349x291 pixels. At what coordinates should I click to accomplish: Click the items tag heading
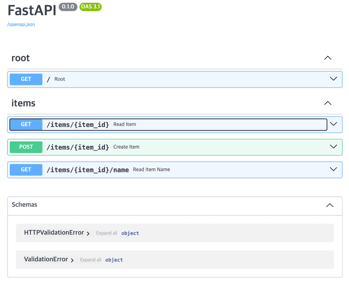[23, 103]
